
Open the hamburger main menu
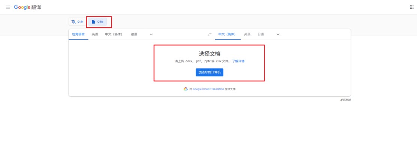(8, 7)
